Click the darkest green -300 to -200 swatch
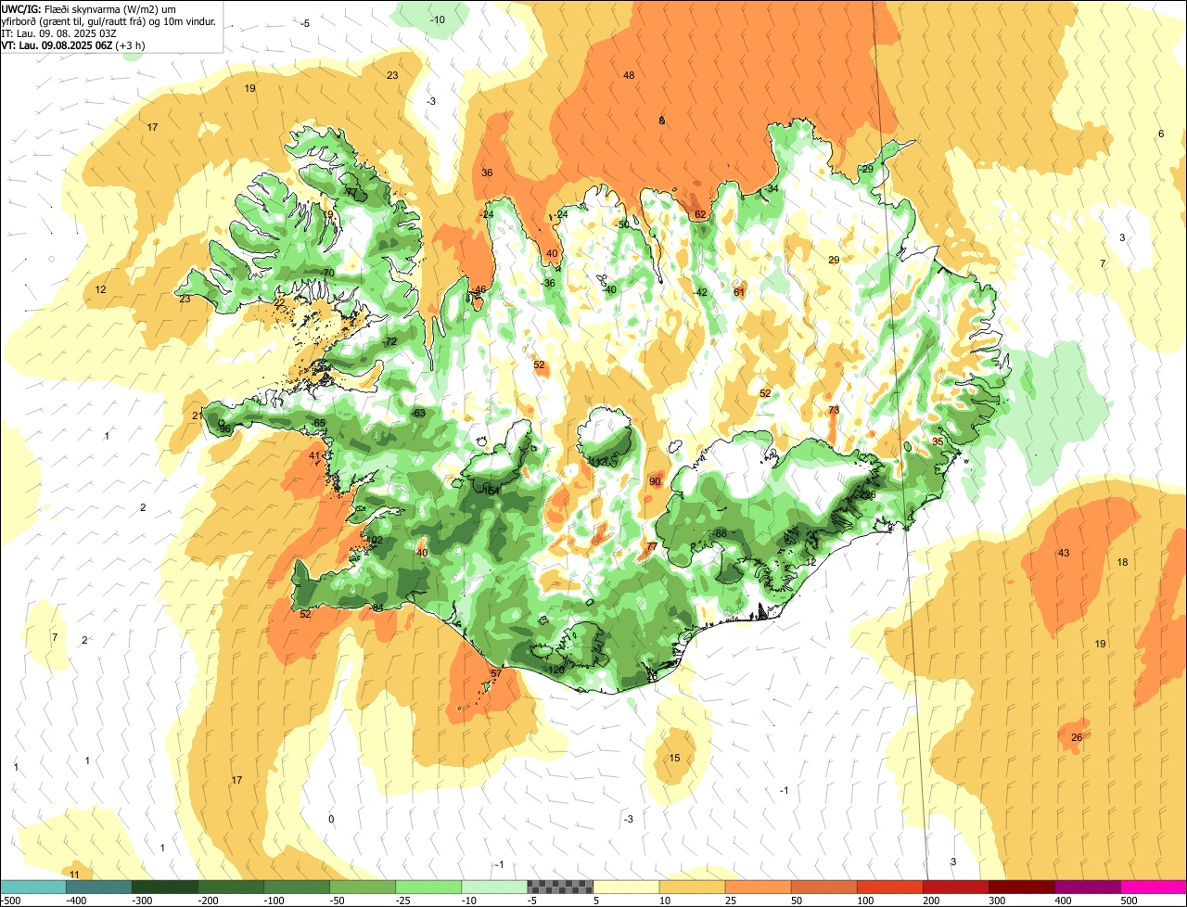The width and height of the screenshot is (1187, 907). [165, 887]
